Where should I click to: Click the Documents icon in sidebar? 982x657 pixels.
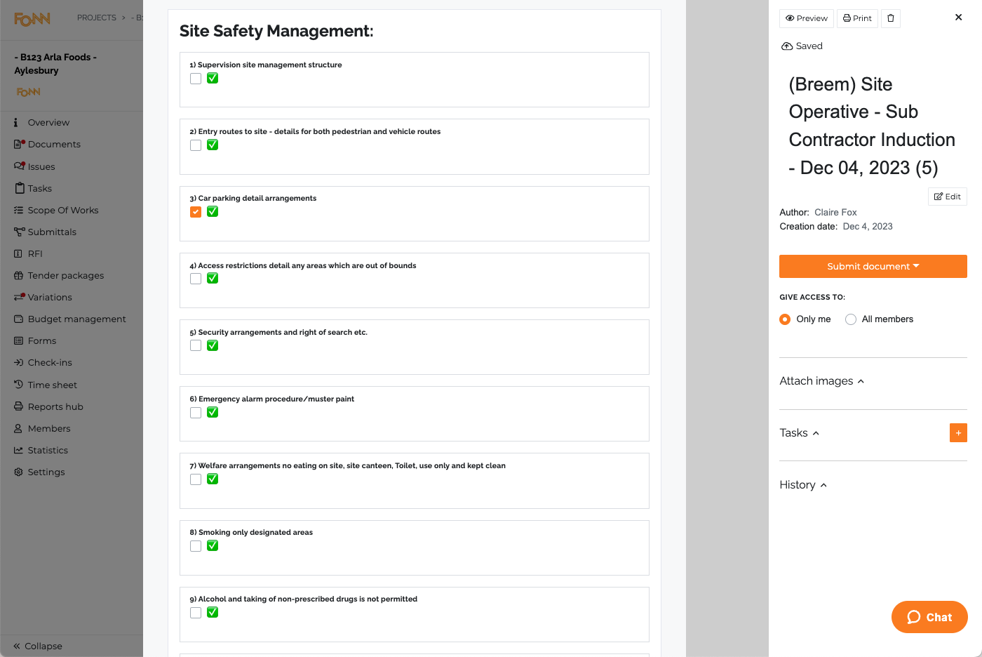pyautogui.click(x=19, y=144)
